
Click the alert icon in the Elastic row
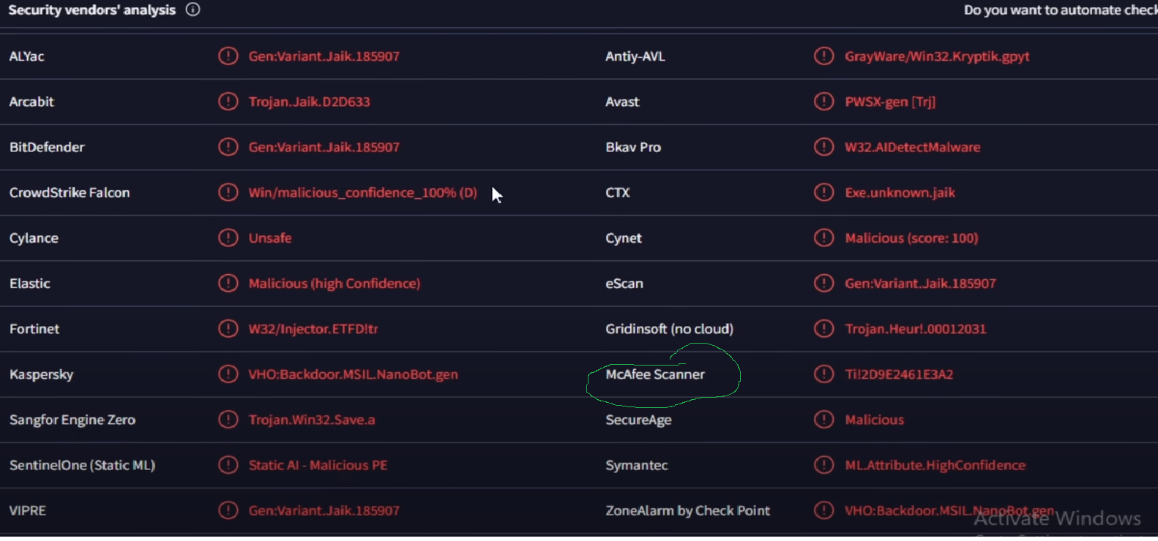[228, 283]
